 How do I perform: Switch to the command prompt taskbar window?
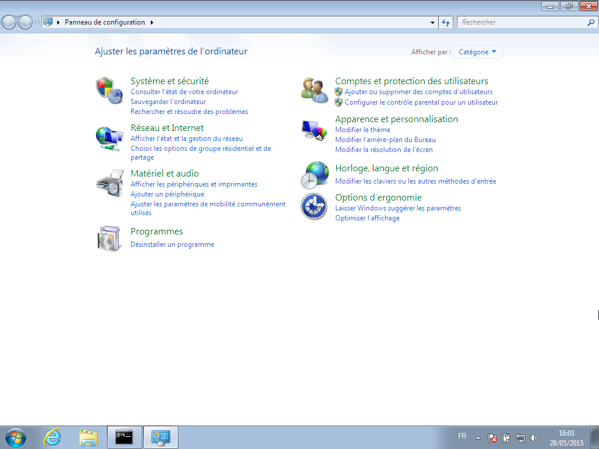point(124,437)
